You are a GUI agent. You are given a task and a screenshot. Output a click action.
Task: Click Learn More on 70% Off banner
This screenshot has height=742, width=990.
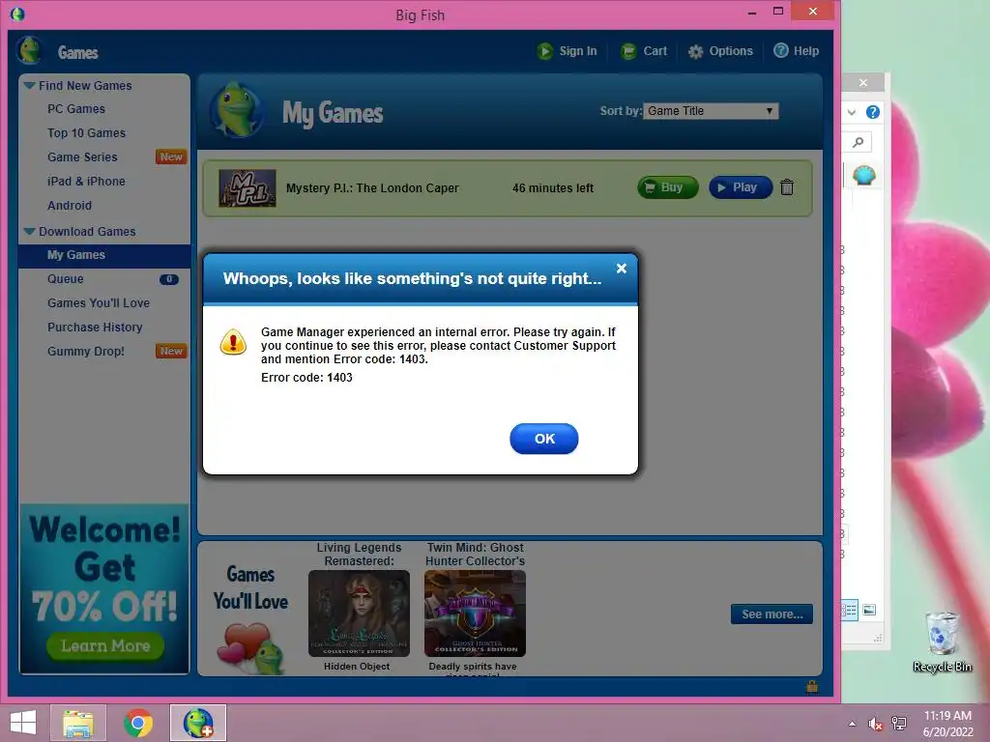(105, 646)
